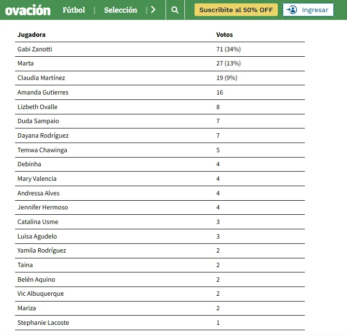
Task: Select Claudia Martínez in the table
Action: 41,78
